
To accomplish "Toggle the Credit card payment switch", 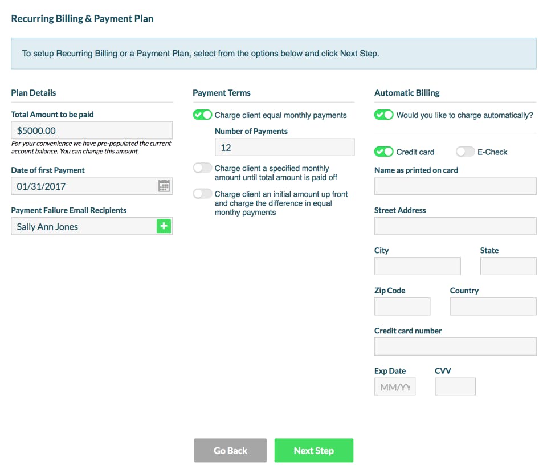I will click(383, 152).
